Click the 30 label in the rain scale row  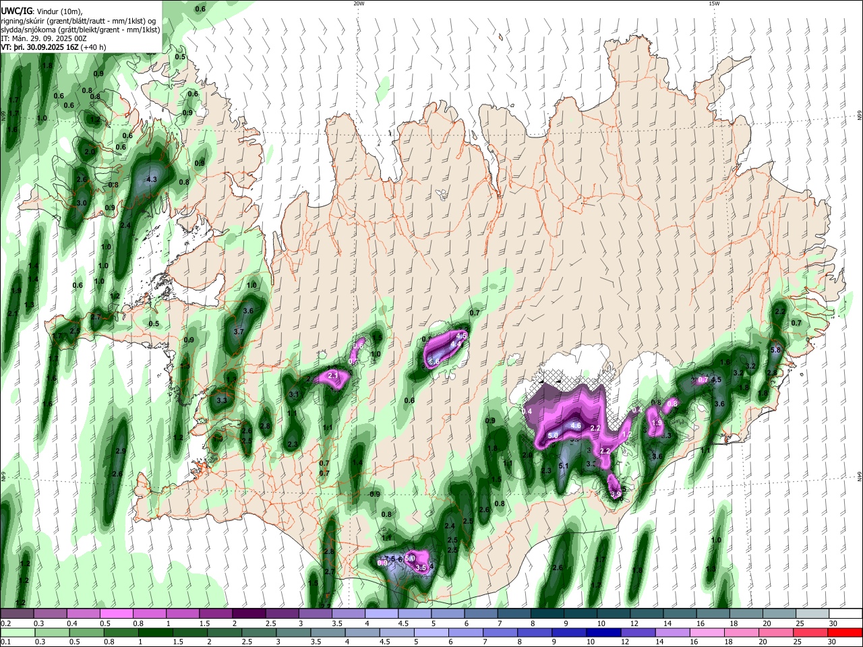point(833,642)
